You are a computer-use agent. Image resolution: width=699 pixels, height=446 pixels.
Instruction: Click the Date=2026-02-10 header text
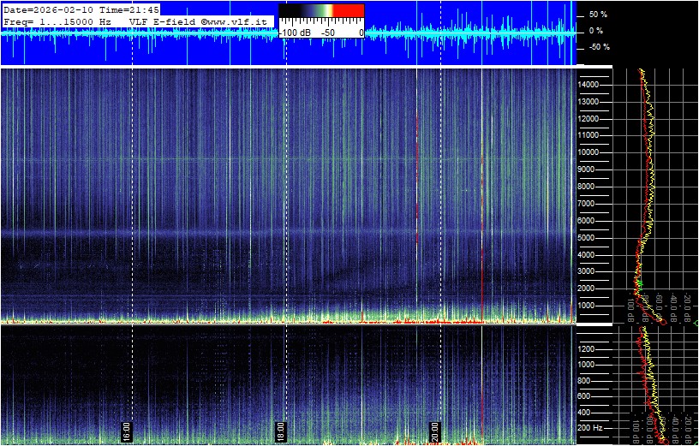click(x=49, y=9)
